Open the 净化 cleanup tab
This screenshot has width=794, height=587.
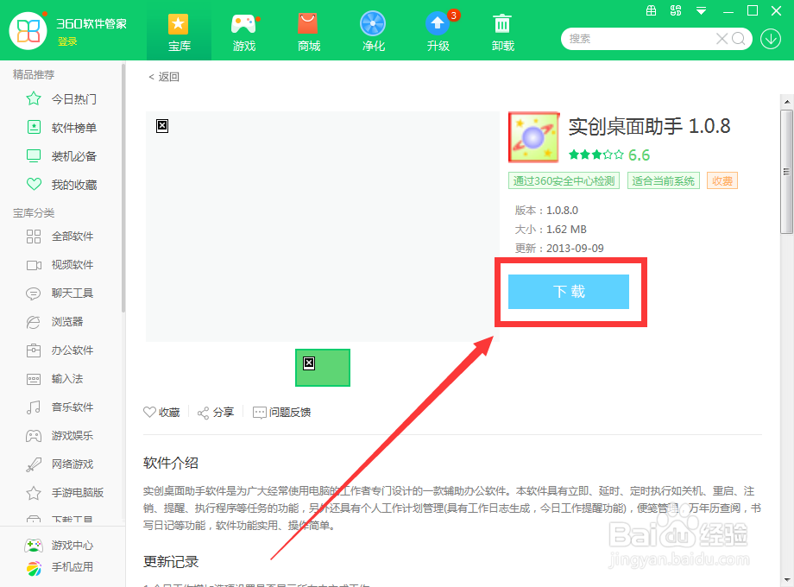pyautogui.click(x=373, y=31)
